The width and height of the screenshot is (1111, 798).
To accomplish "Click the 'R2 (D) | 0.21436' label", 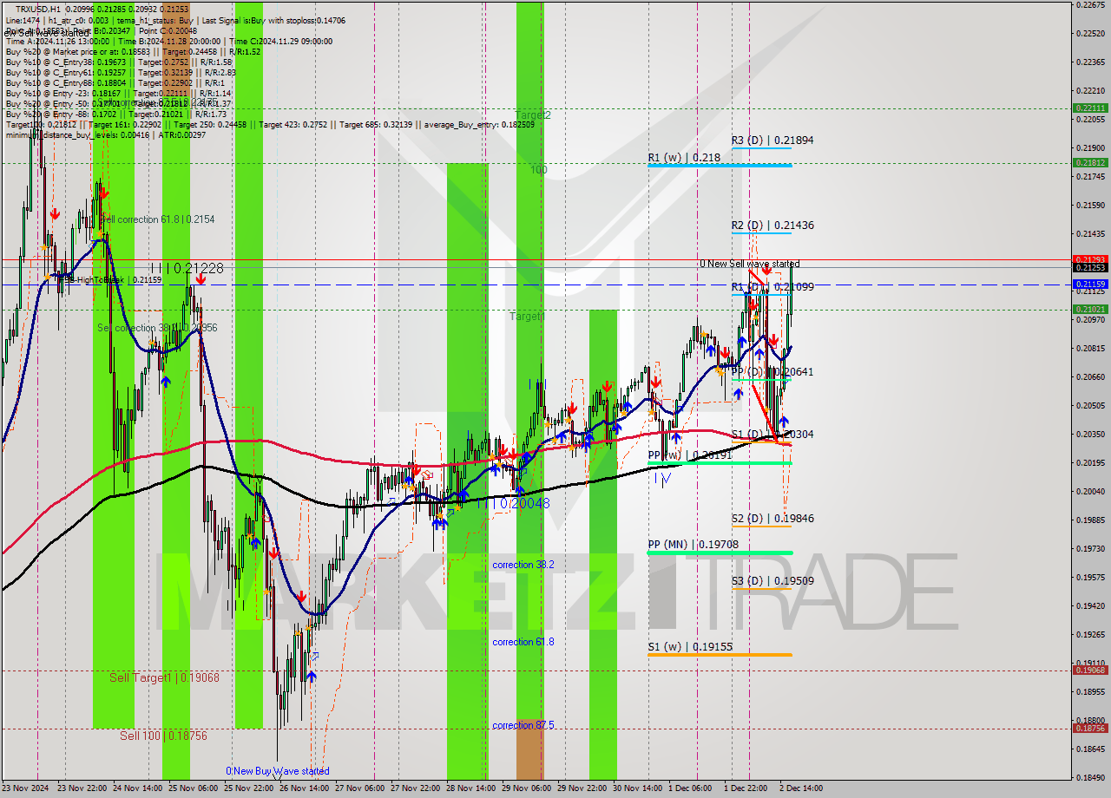I will pos(772,226).
